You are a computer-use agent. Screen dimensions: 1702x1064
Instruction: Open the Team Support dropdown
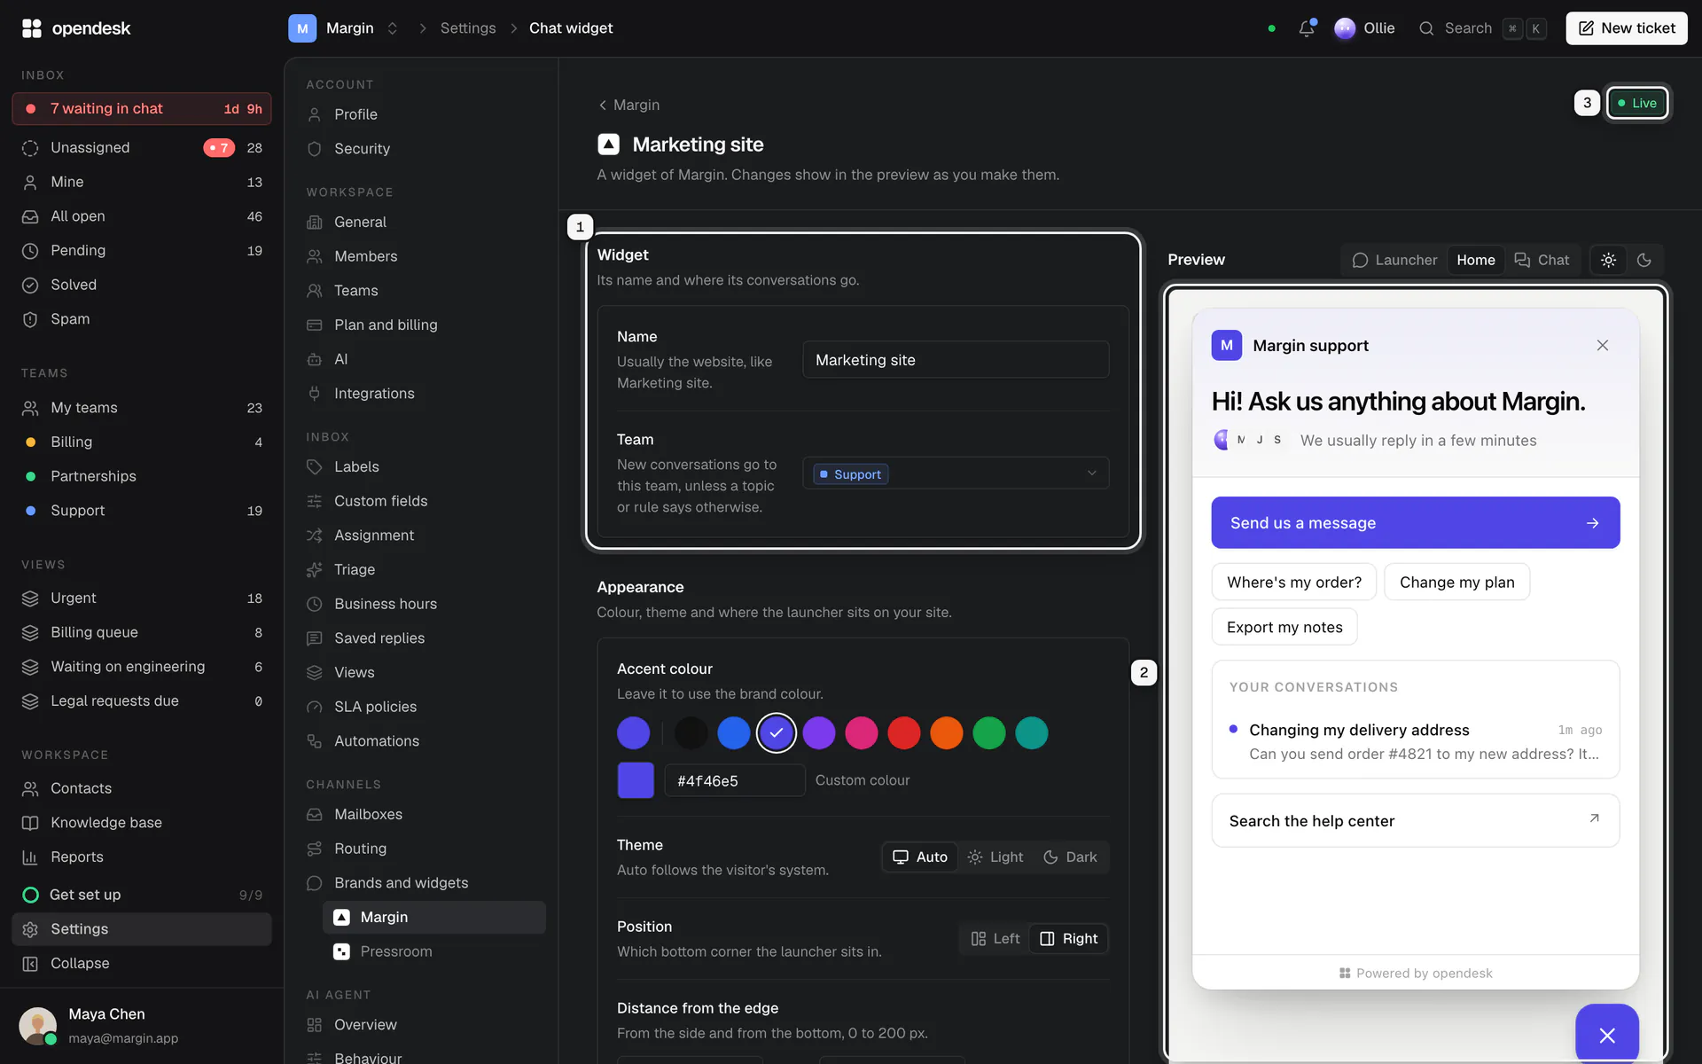coord(956,473)
